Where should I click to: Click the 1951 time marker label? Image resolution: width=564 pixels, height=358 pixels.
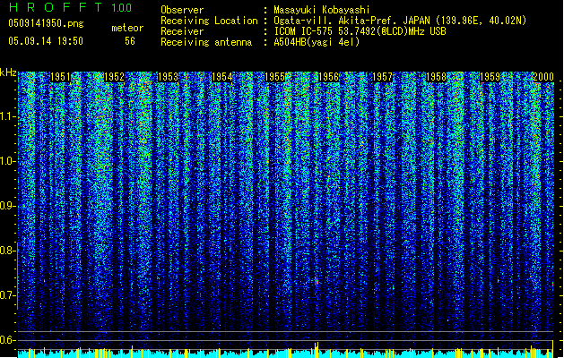coord(60,77)
